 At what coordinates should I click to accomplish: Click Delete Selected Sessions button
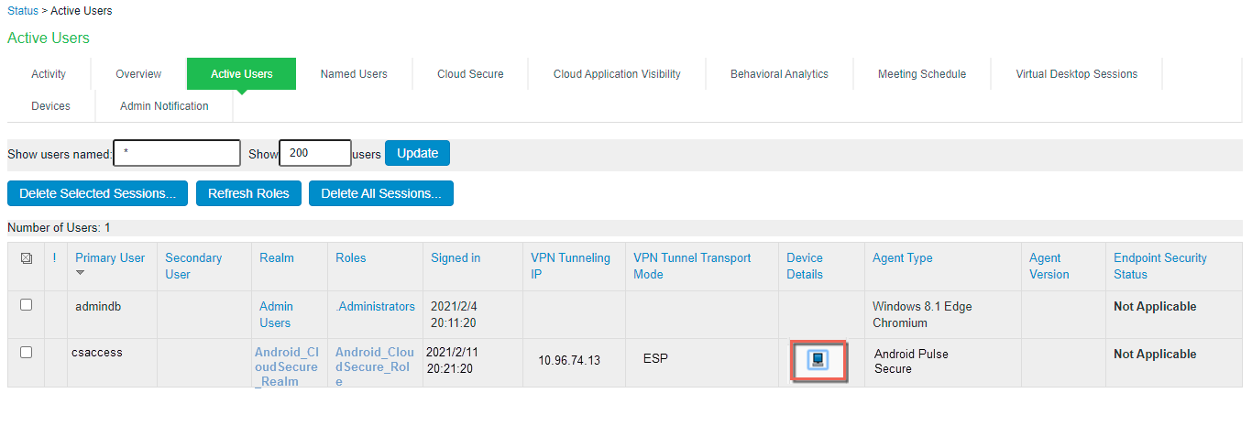coord(98,193)
